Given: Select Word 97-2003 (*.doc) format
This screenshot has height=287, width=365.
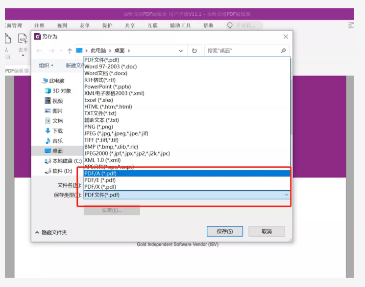Looking at the screenshot, I should tap(187, 66).
